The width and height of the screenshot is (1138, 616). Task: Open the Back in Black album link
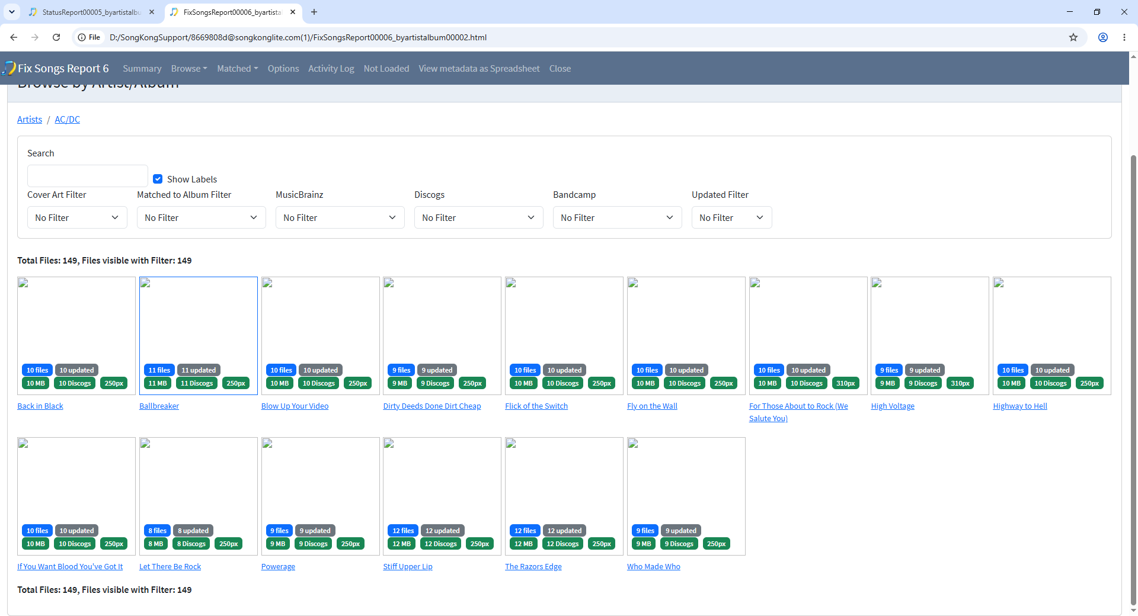coord(40,406)
